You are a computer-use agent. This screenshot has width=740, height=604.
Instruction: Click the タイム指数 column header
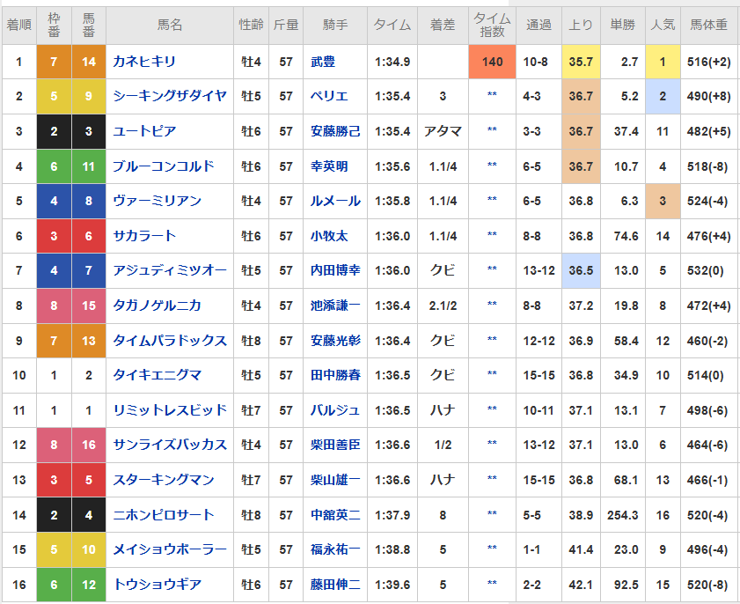click(492, 25)
